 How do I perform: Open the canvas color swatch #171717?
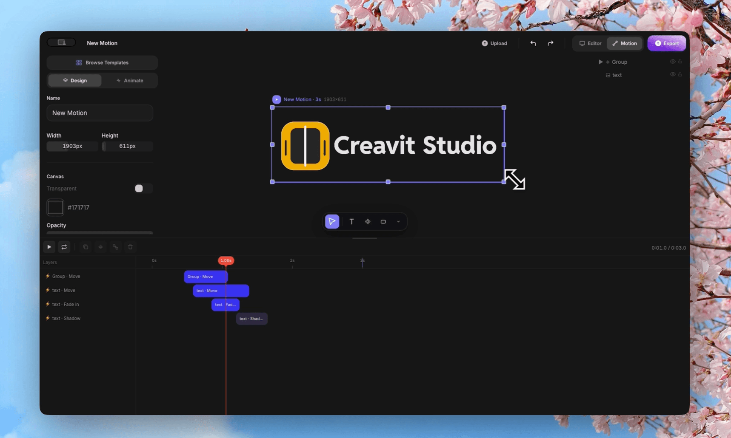[x=55, y=207]
